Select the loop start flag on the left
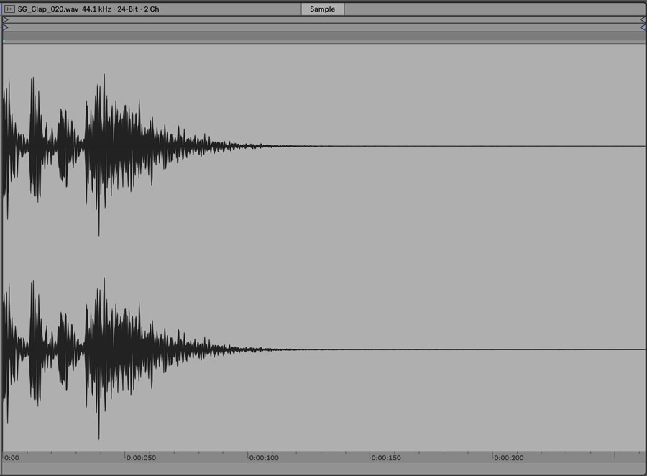The image size is (647, 476). [x=5, y=27]
